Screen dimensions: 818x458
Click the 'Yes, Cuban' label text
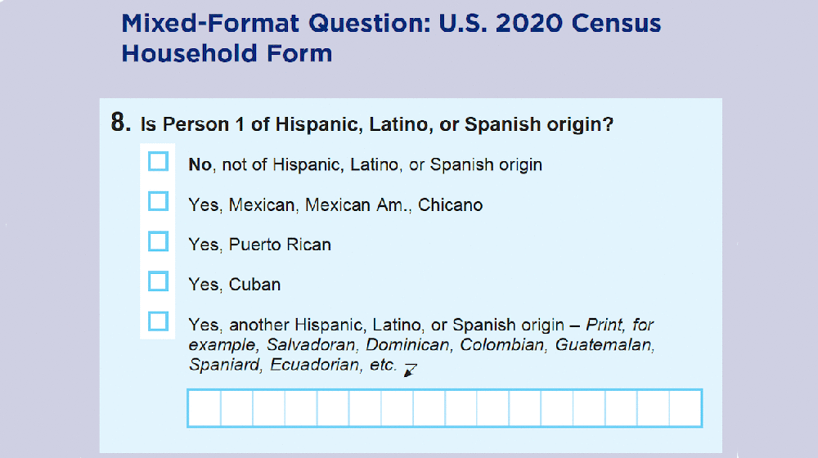click(x=234, y=285)
